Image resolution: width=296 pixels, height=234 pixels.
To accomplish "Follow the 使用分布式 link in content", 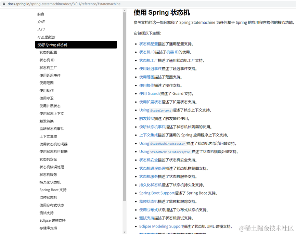I will point(149,210).
